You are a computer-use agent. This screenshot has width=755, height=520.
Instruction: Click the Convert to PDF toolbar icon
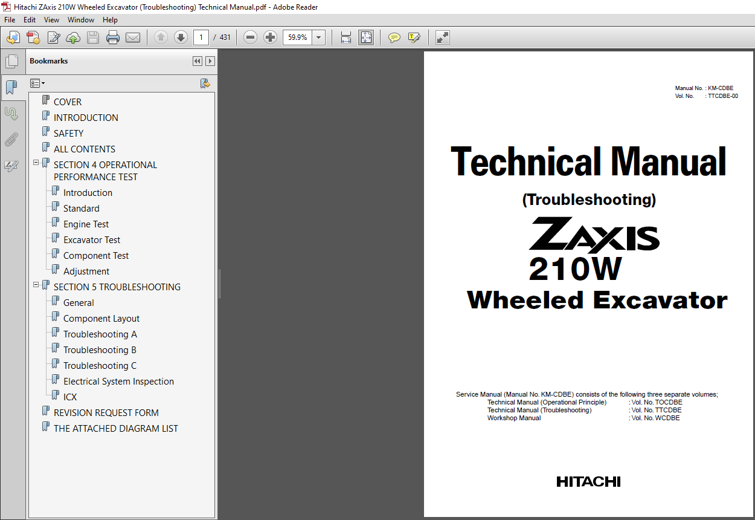click(x=33, y=37)
